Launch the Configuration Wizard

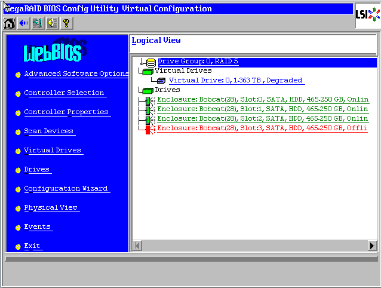pyautogui.click(x=66, y=189)
